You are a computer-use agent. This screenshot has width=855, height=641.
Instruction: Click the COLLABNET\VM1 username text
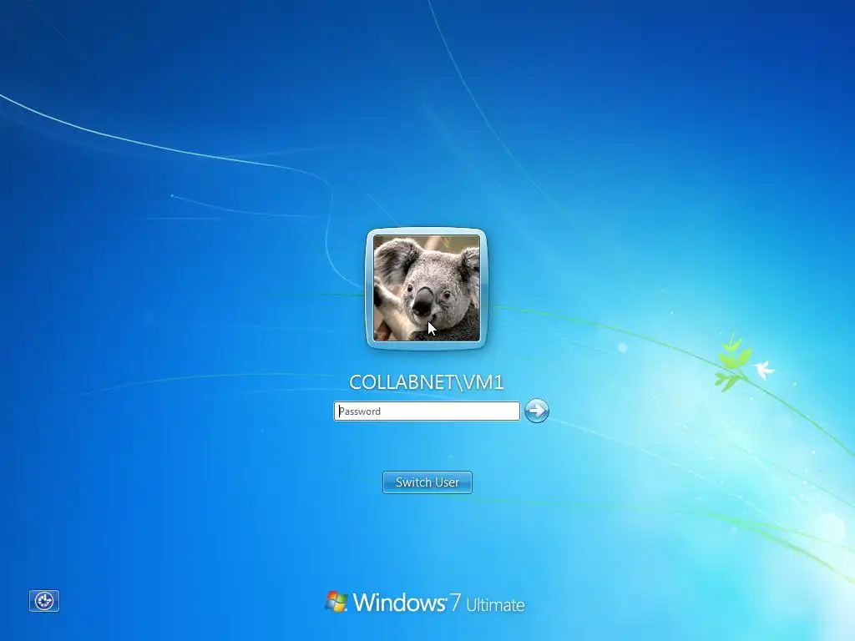(427, 382)
